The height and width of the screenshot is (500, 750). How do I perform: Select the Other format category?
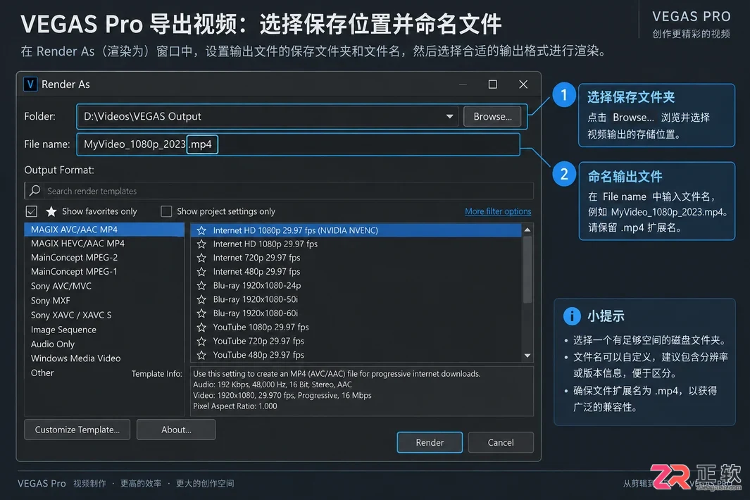coord(42,373)
